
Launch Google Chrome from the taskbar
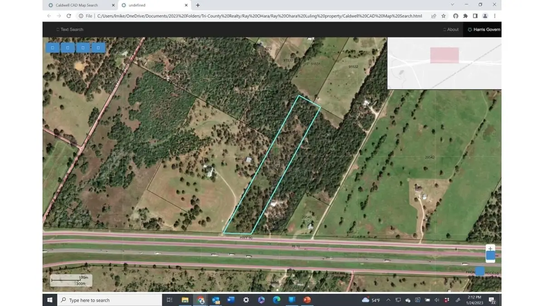[x=201, y=300]
